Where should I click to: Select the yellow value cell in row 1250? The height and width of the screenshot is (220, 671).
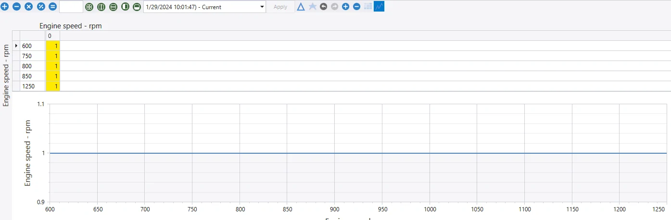click(x=53, y=86)
